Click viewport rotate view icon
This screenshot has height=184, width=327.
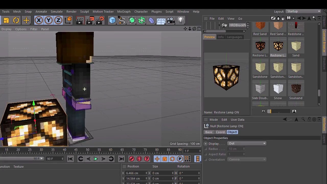click(x=194, y=29)
